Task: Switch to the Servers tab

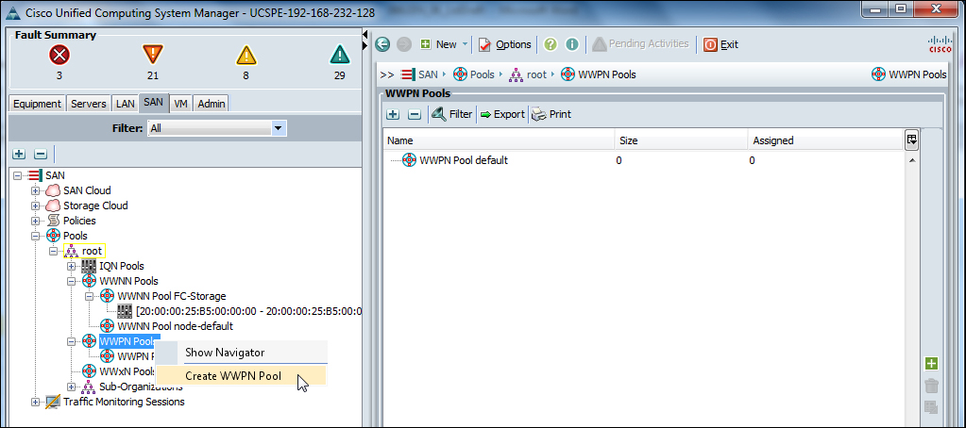Action: point(89,104)
